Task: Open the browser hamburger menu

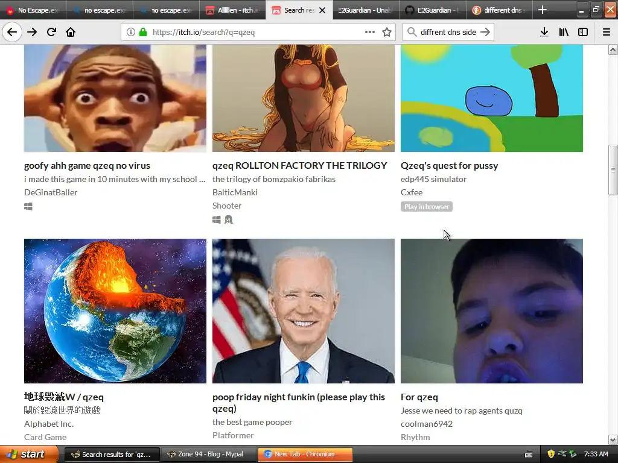Action: pyautogui.click(x=607, y=32)
